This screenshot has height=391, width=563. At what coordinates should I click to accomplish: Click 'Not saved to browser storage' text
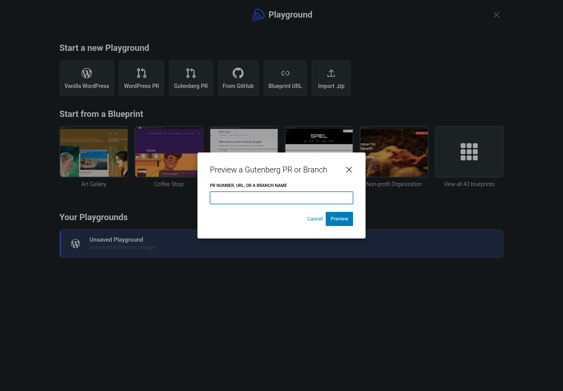[x=122, y=248]
